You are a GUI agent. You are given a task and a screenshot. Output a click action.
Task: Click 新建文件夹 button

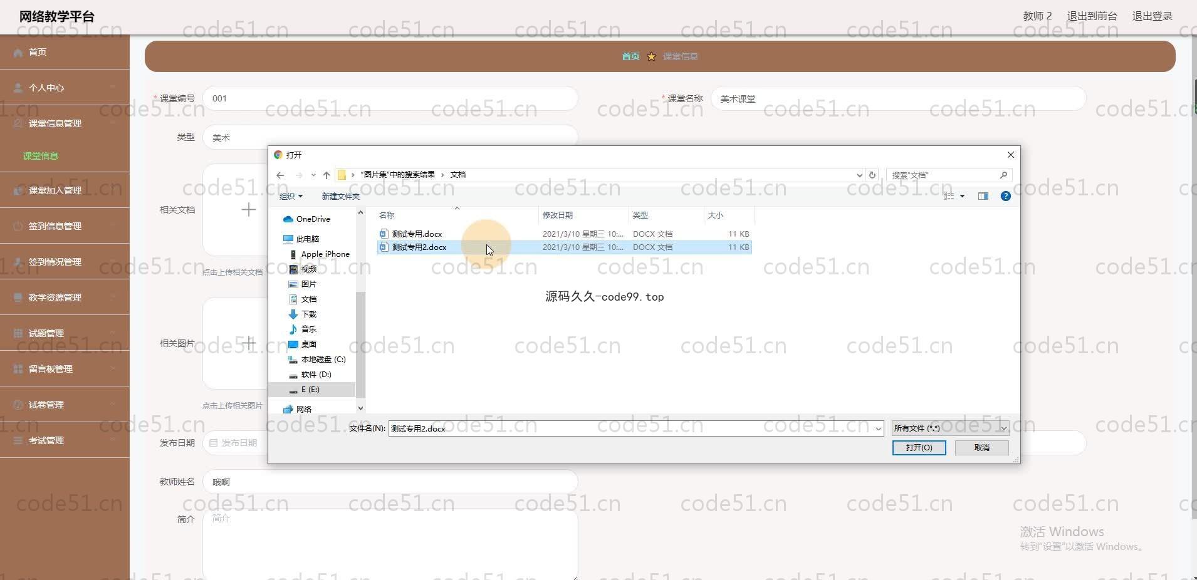pos(340,197)
